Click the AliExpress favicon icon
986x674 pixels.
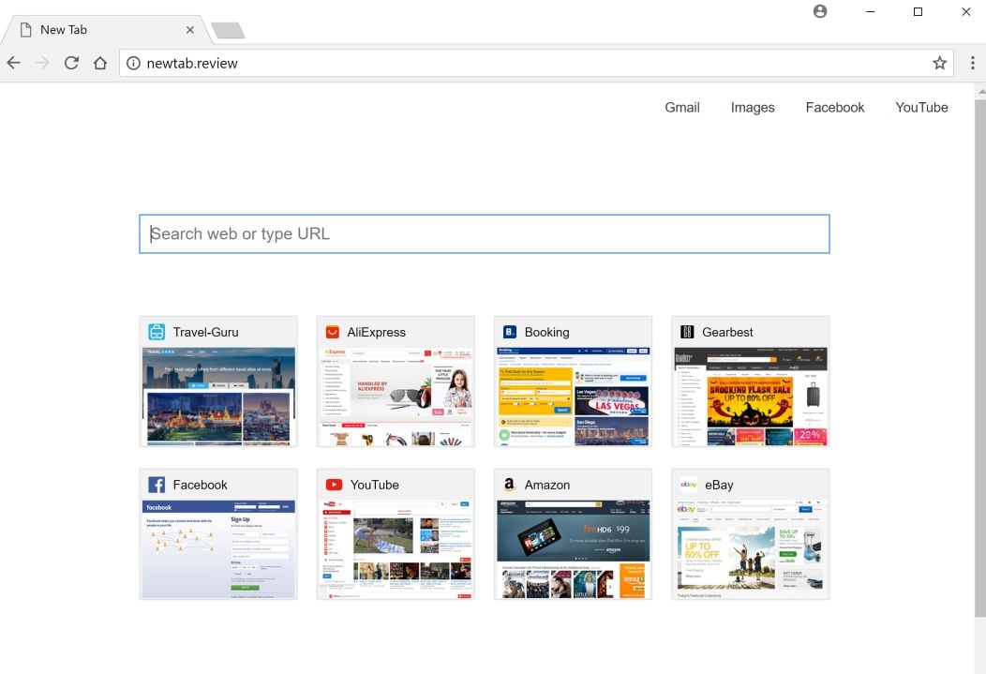click(x=332, y=332)
